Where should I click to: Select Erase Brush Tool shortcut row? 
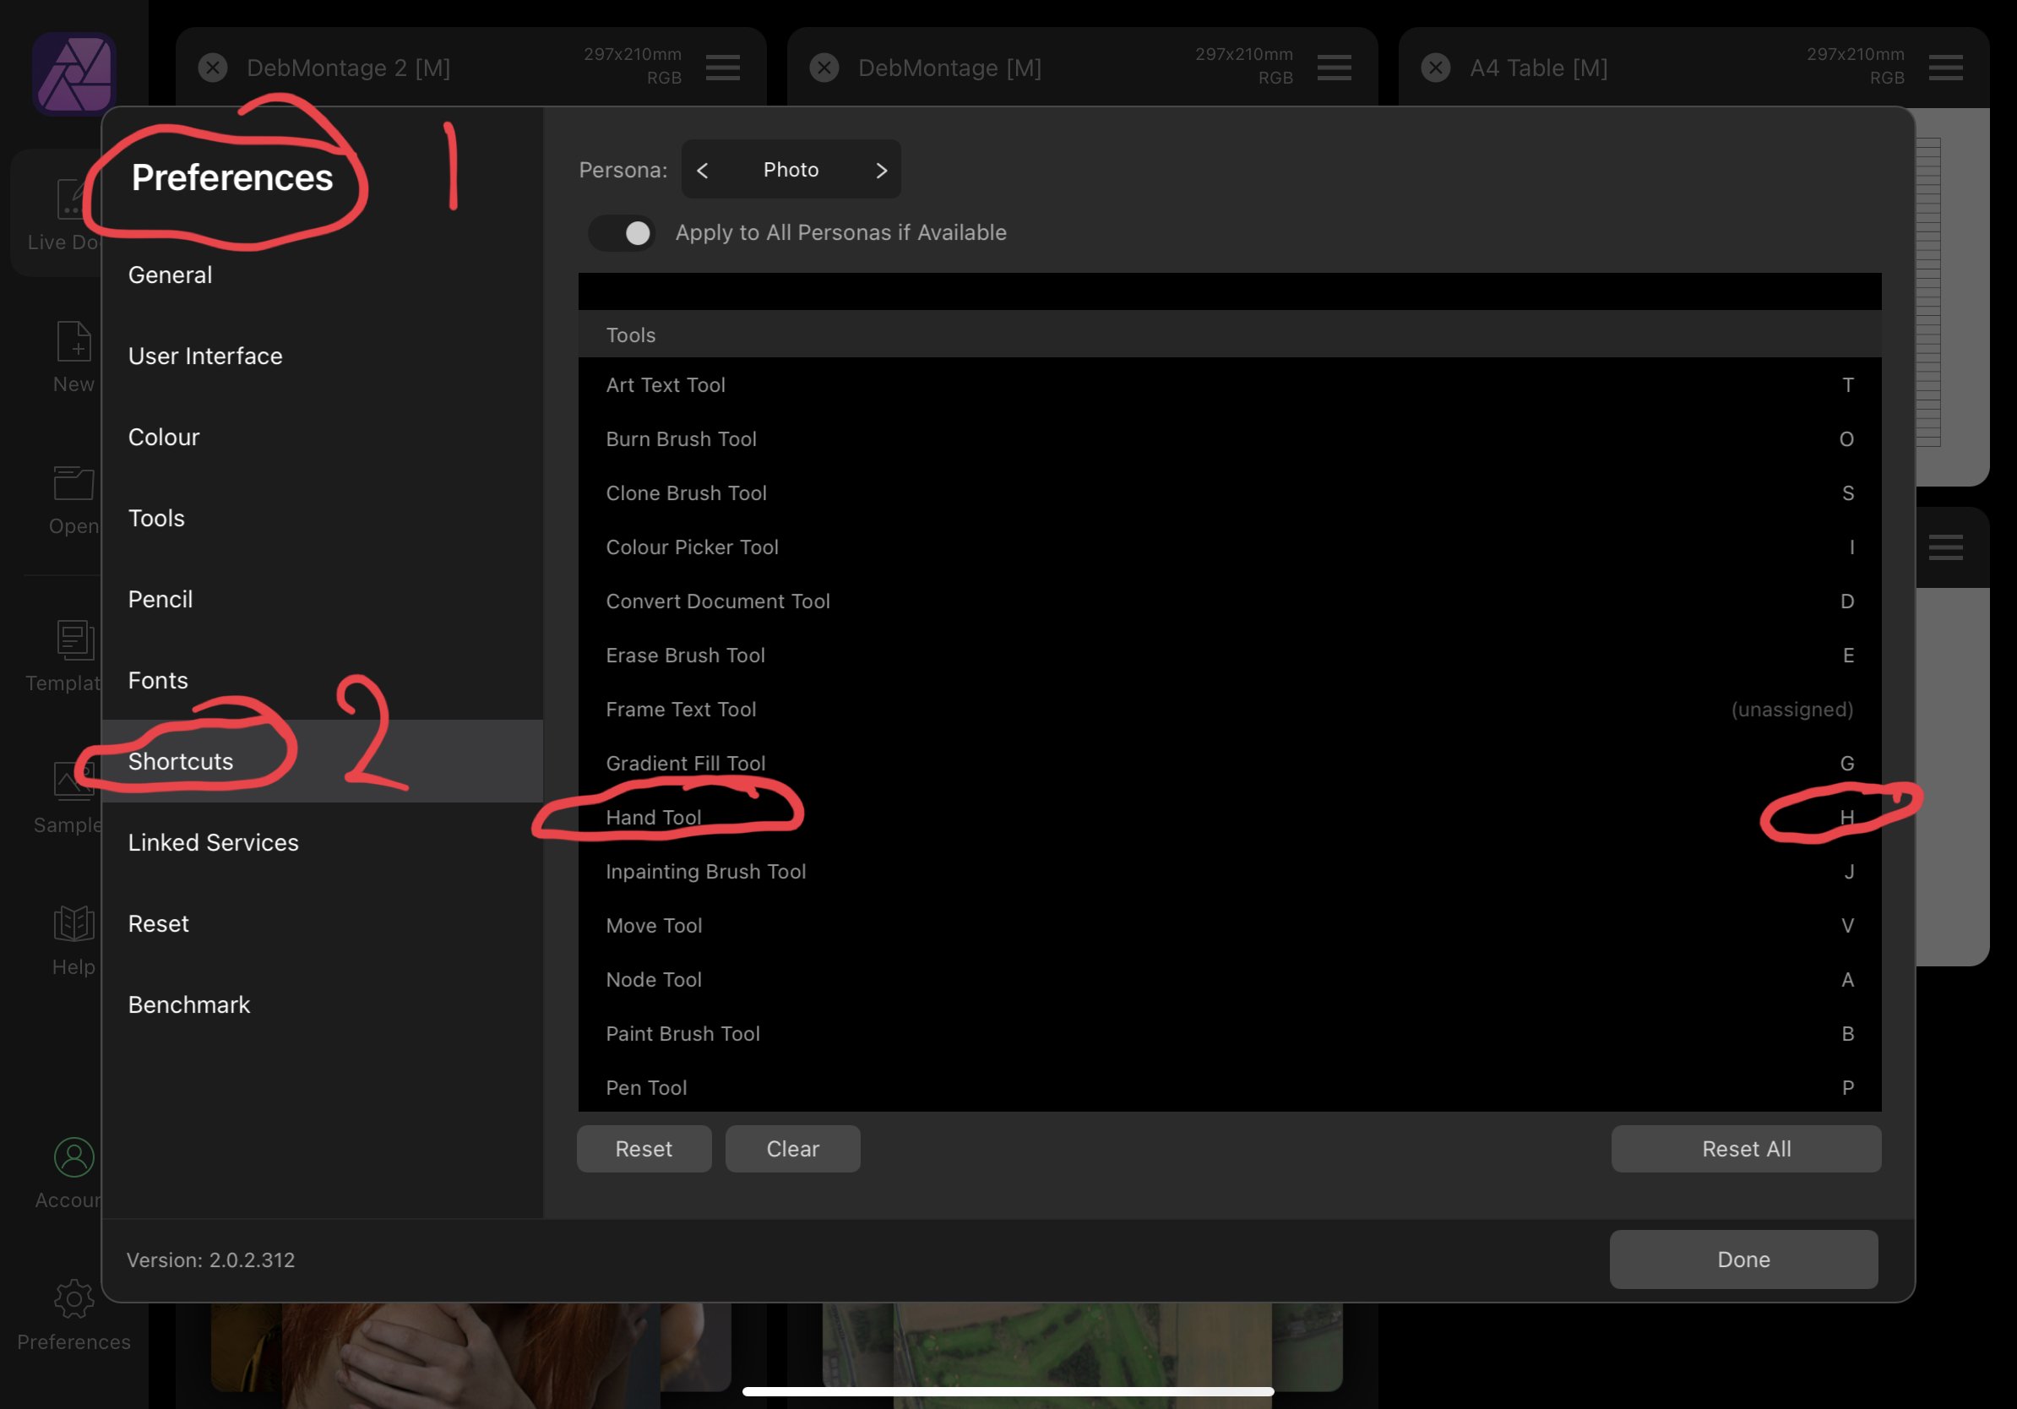[1229, 655]
